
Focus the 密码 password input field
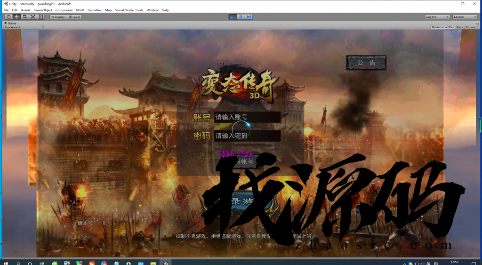click(247, 136)
